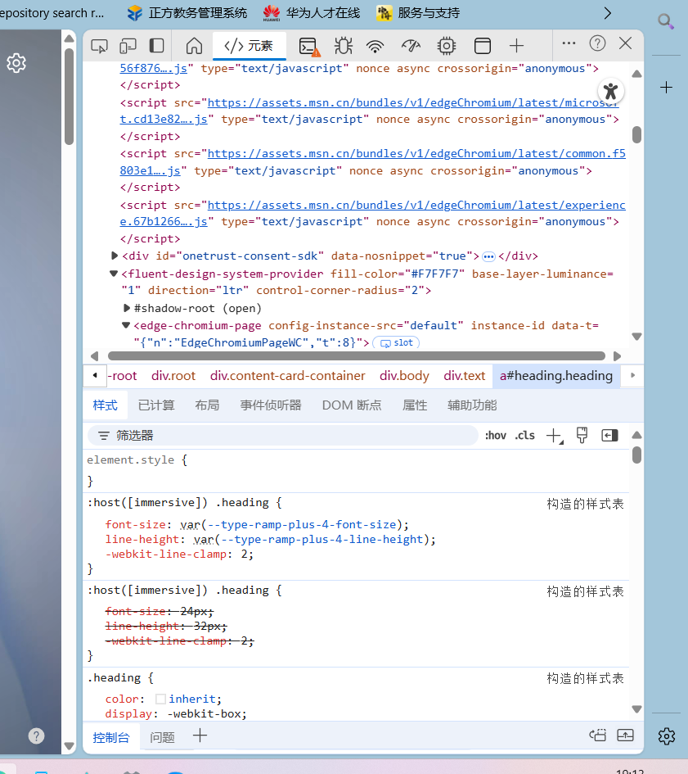The width and height of the screenshot is (688, 774).
Task: Focus the 筛选器 styles filter field
Action: pyautogui.click(x=283, y=436)
